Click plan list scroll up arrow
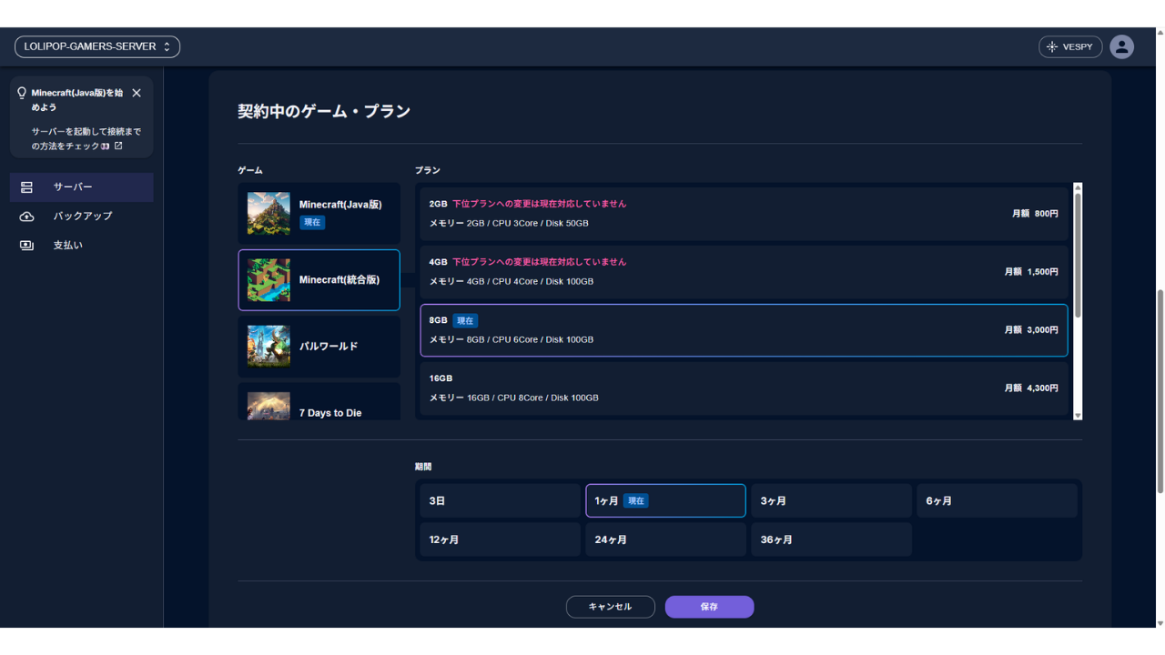 click(1078, 187)
